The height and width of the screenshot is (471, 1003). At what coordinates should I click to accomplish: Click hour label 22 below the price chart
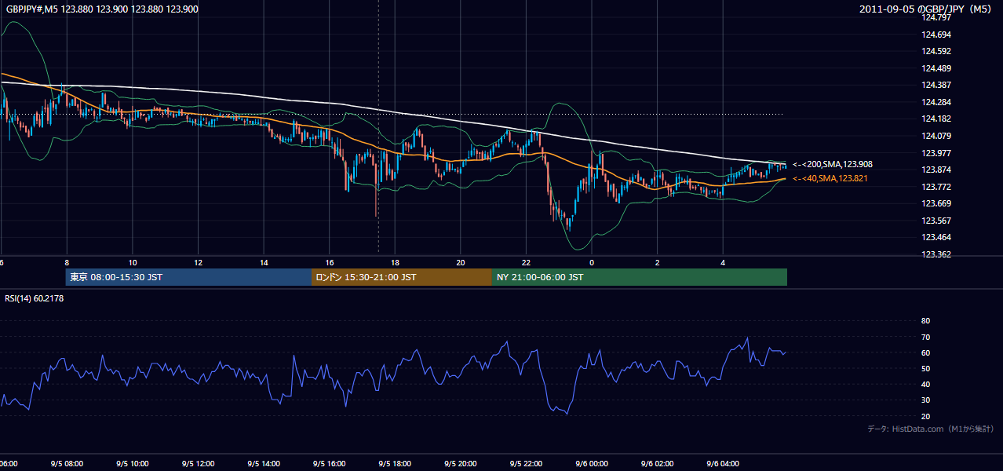526,262
